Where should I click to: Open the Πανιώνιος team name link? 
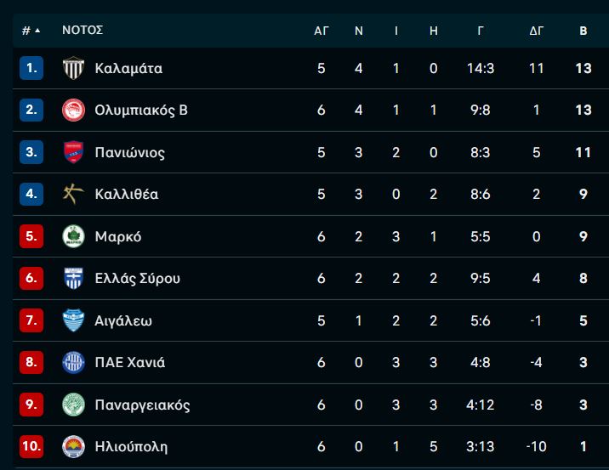pyautogui.click(x=130, y=152)
